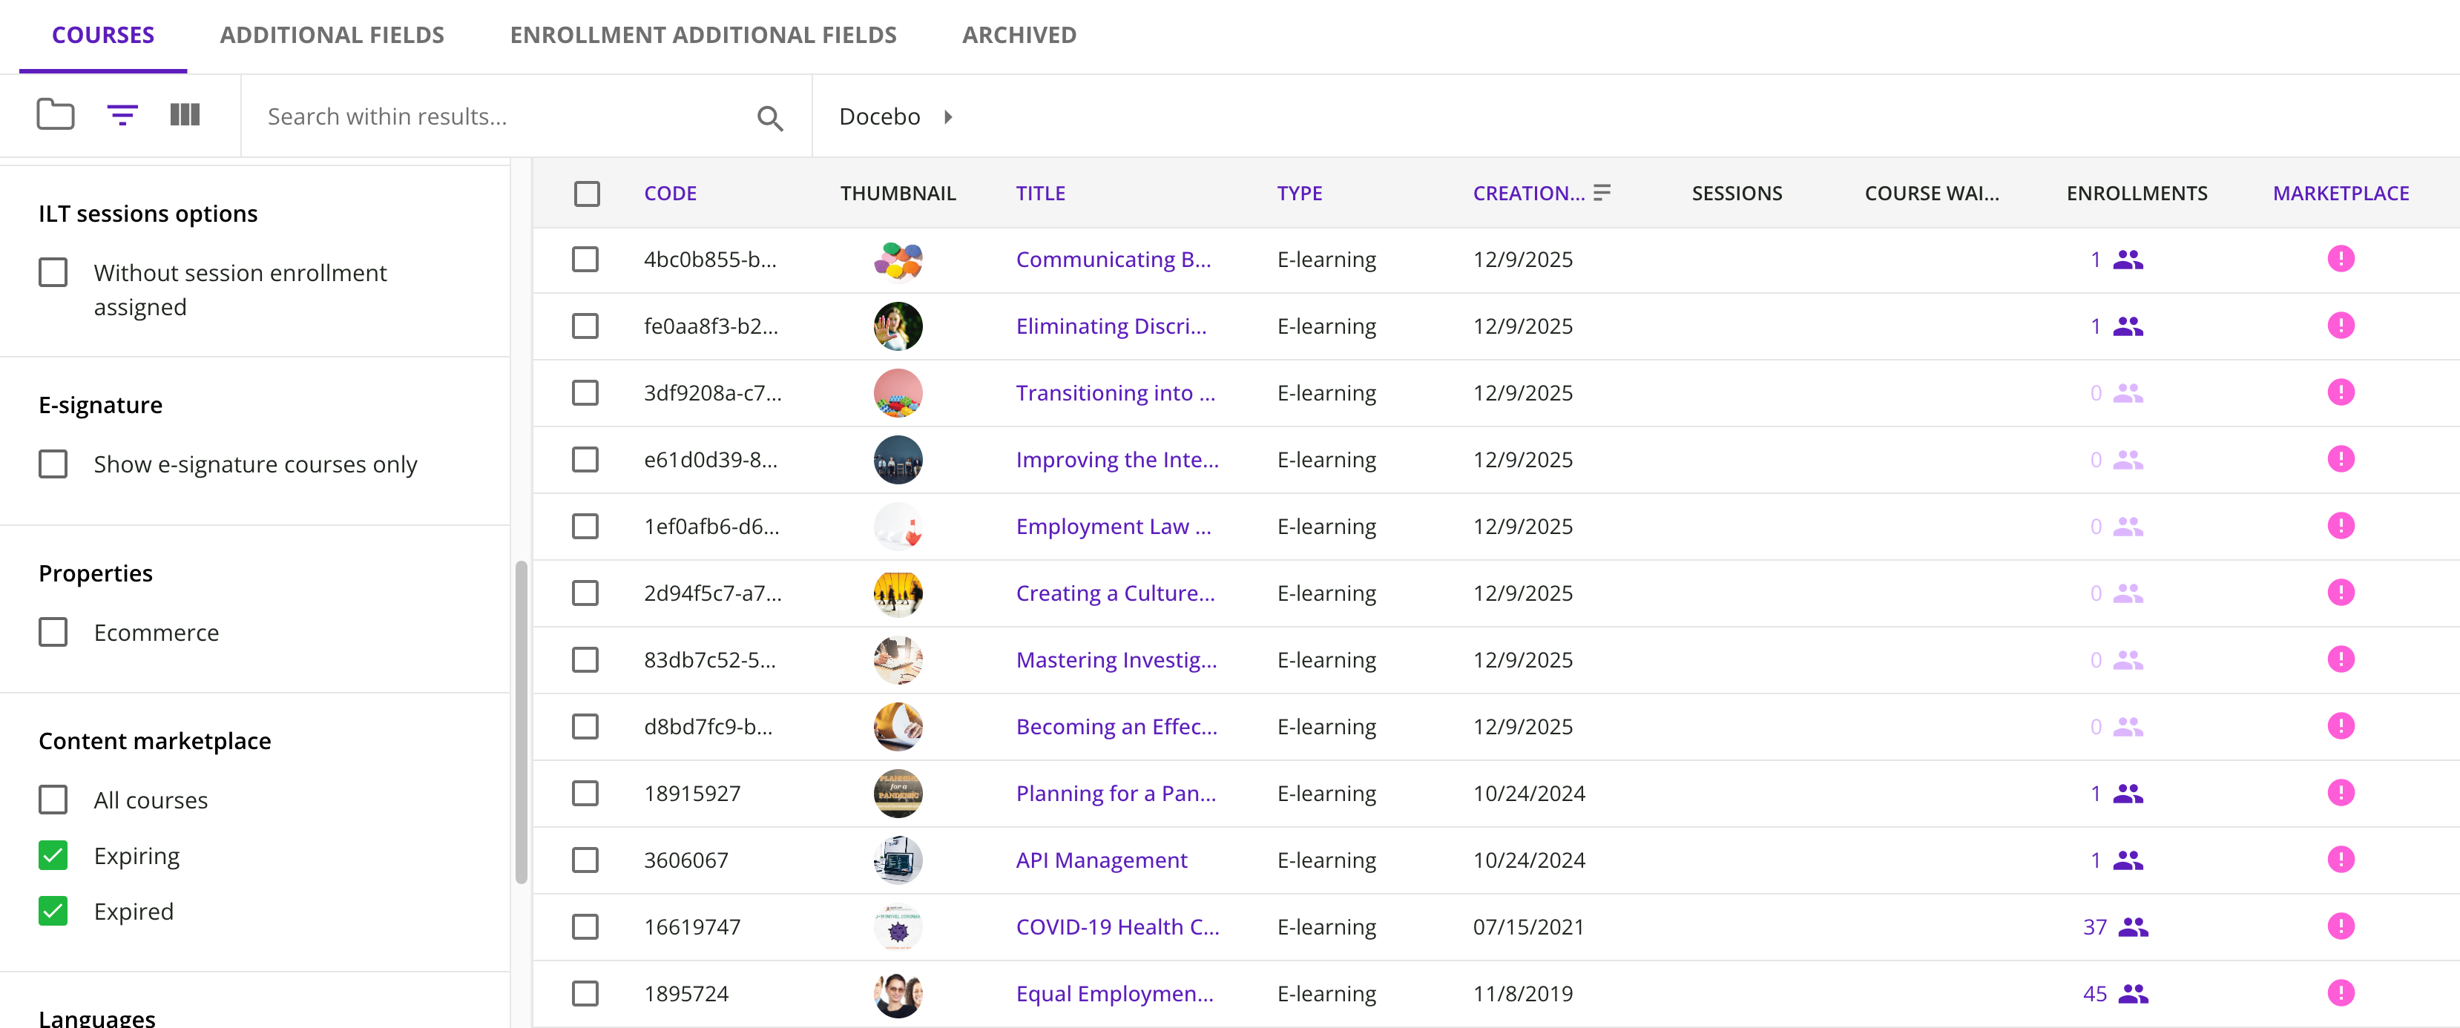Click the Creation date column header
The width and height of the screenshot is (2460, 1028).
1528,194
